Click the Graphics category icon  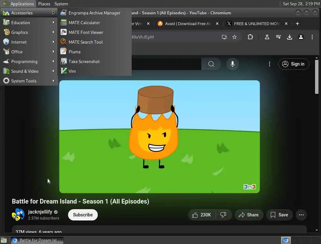click(x=6, y=32)
